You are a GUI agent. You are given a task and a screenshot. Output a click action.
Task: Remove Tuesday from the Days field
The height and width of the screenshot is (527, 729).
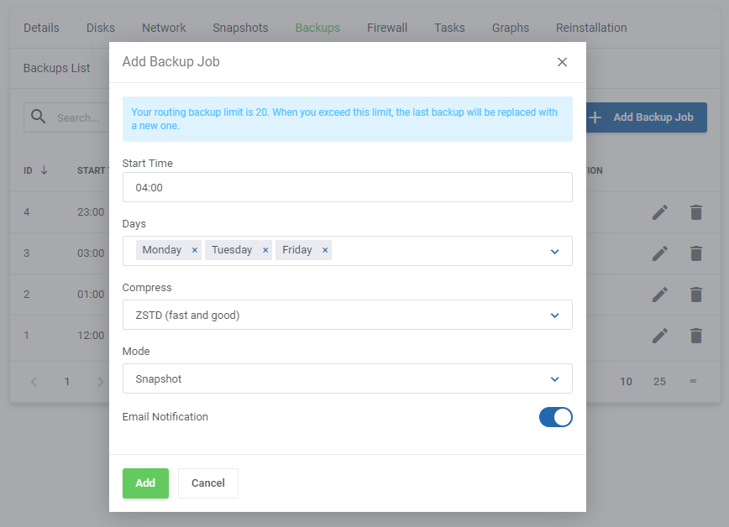point(265,250)
